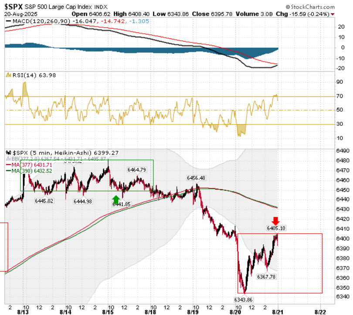
Task: Click the MA(390) green legend swatch
Action: coord(8,171)
